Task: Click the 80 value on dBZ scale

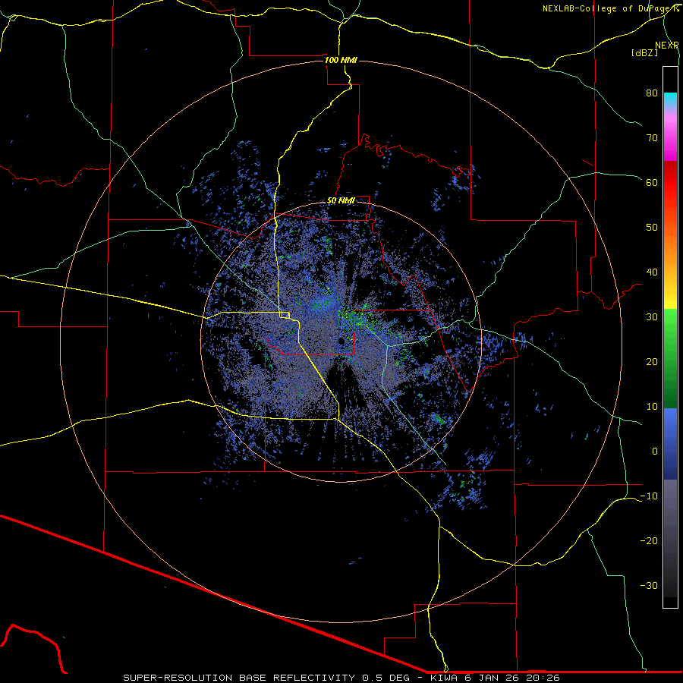Action: (x=652, y=93)
